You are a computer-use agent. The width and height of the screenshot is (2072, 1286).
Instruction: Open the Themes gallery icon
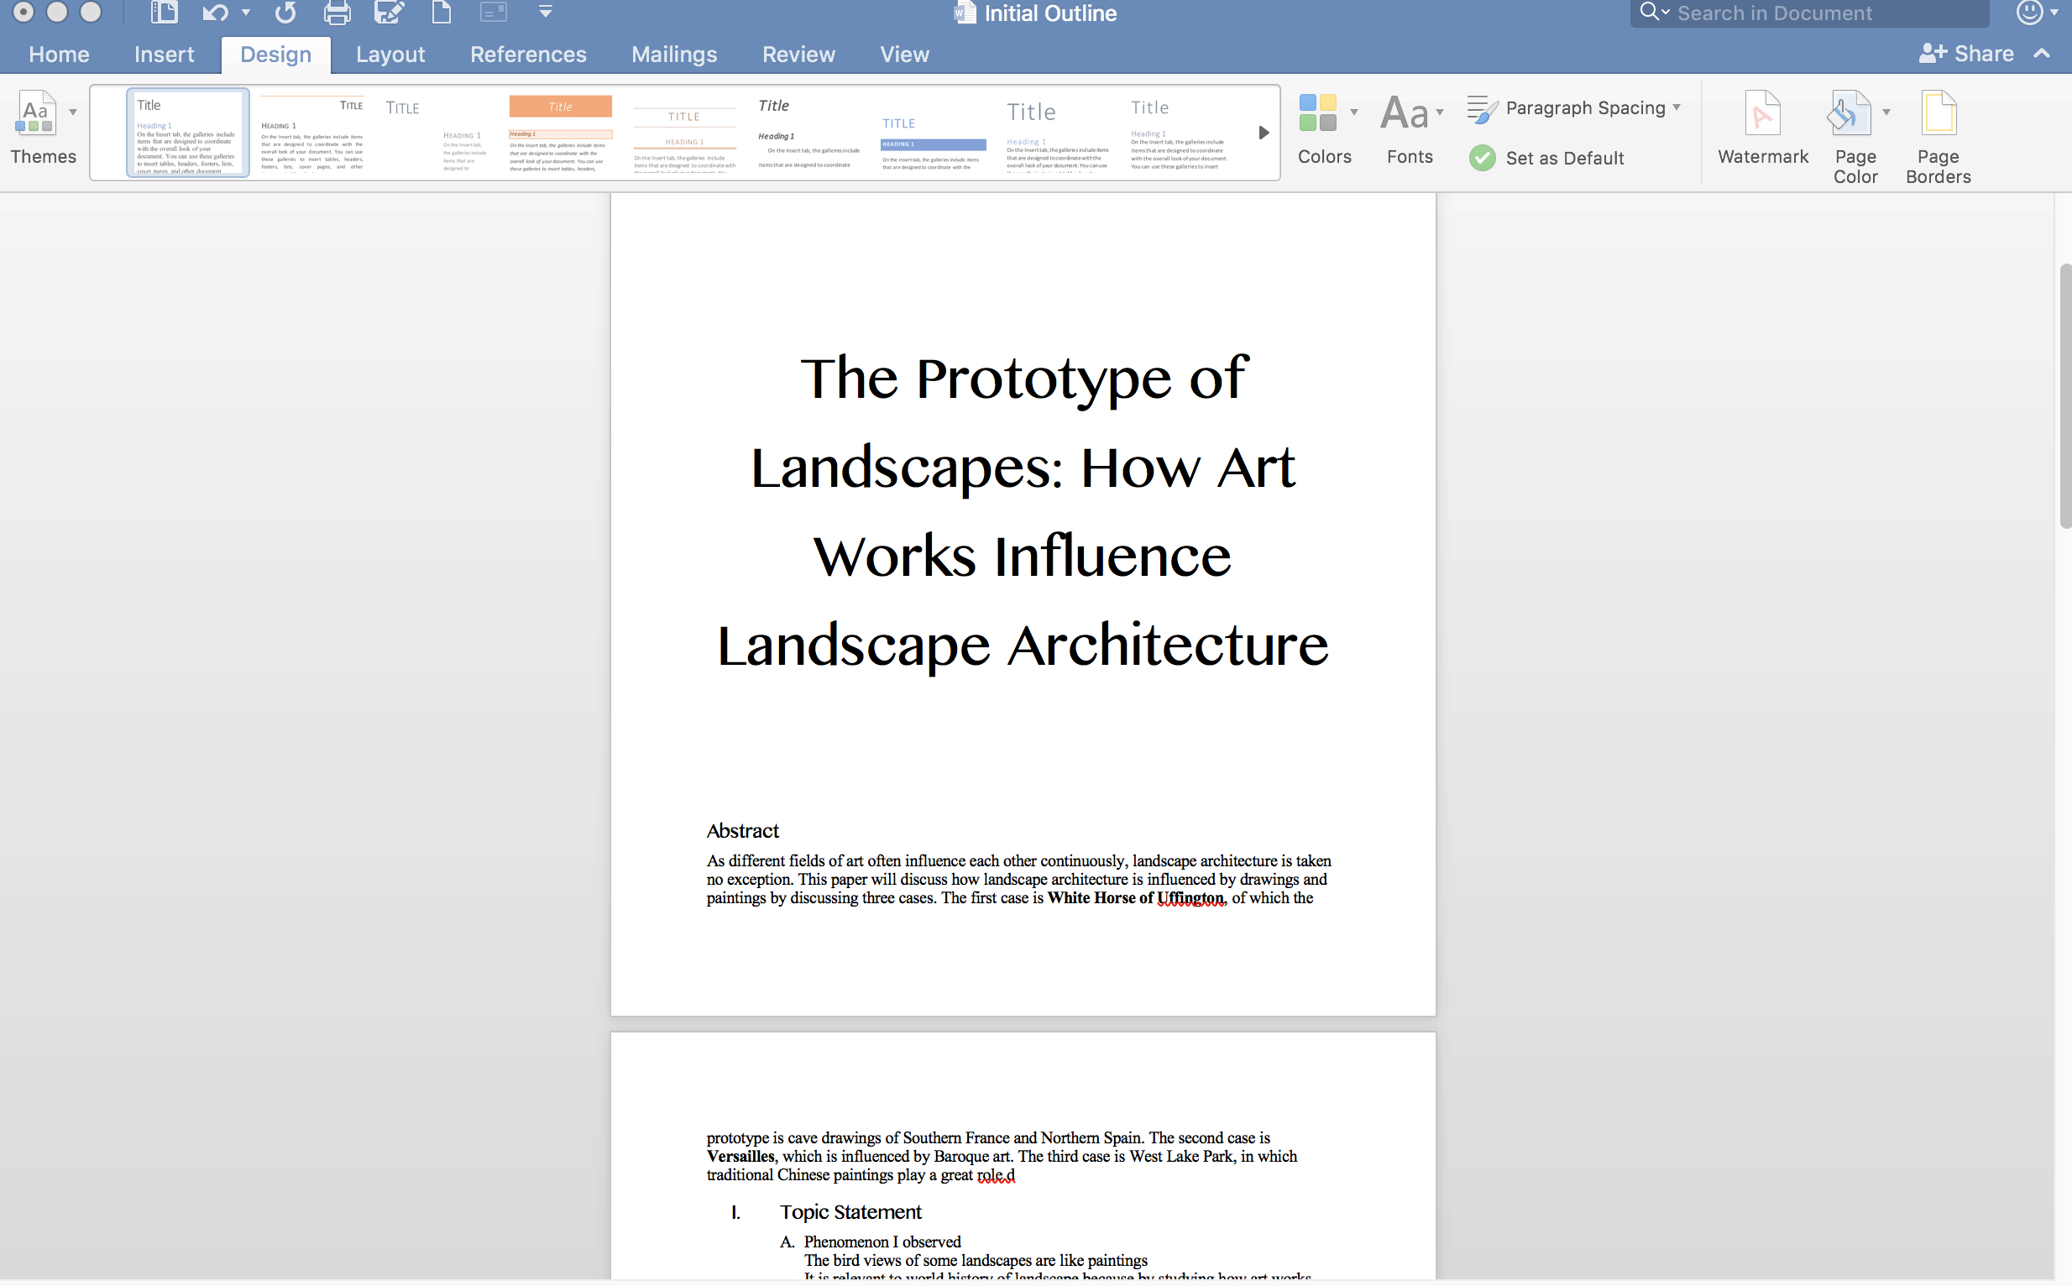pos(36,115)
